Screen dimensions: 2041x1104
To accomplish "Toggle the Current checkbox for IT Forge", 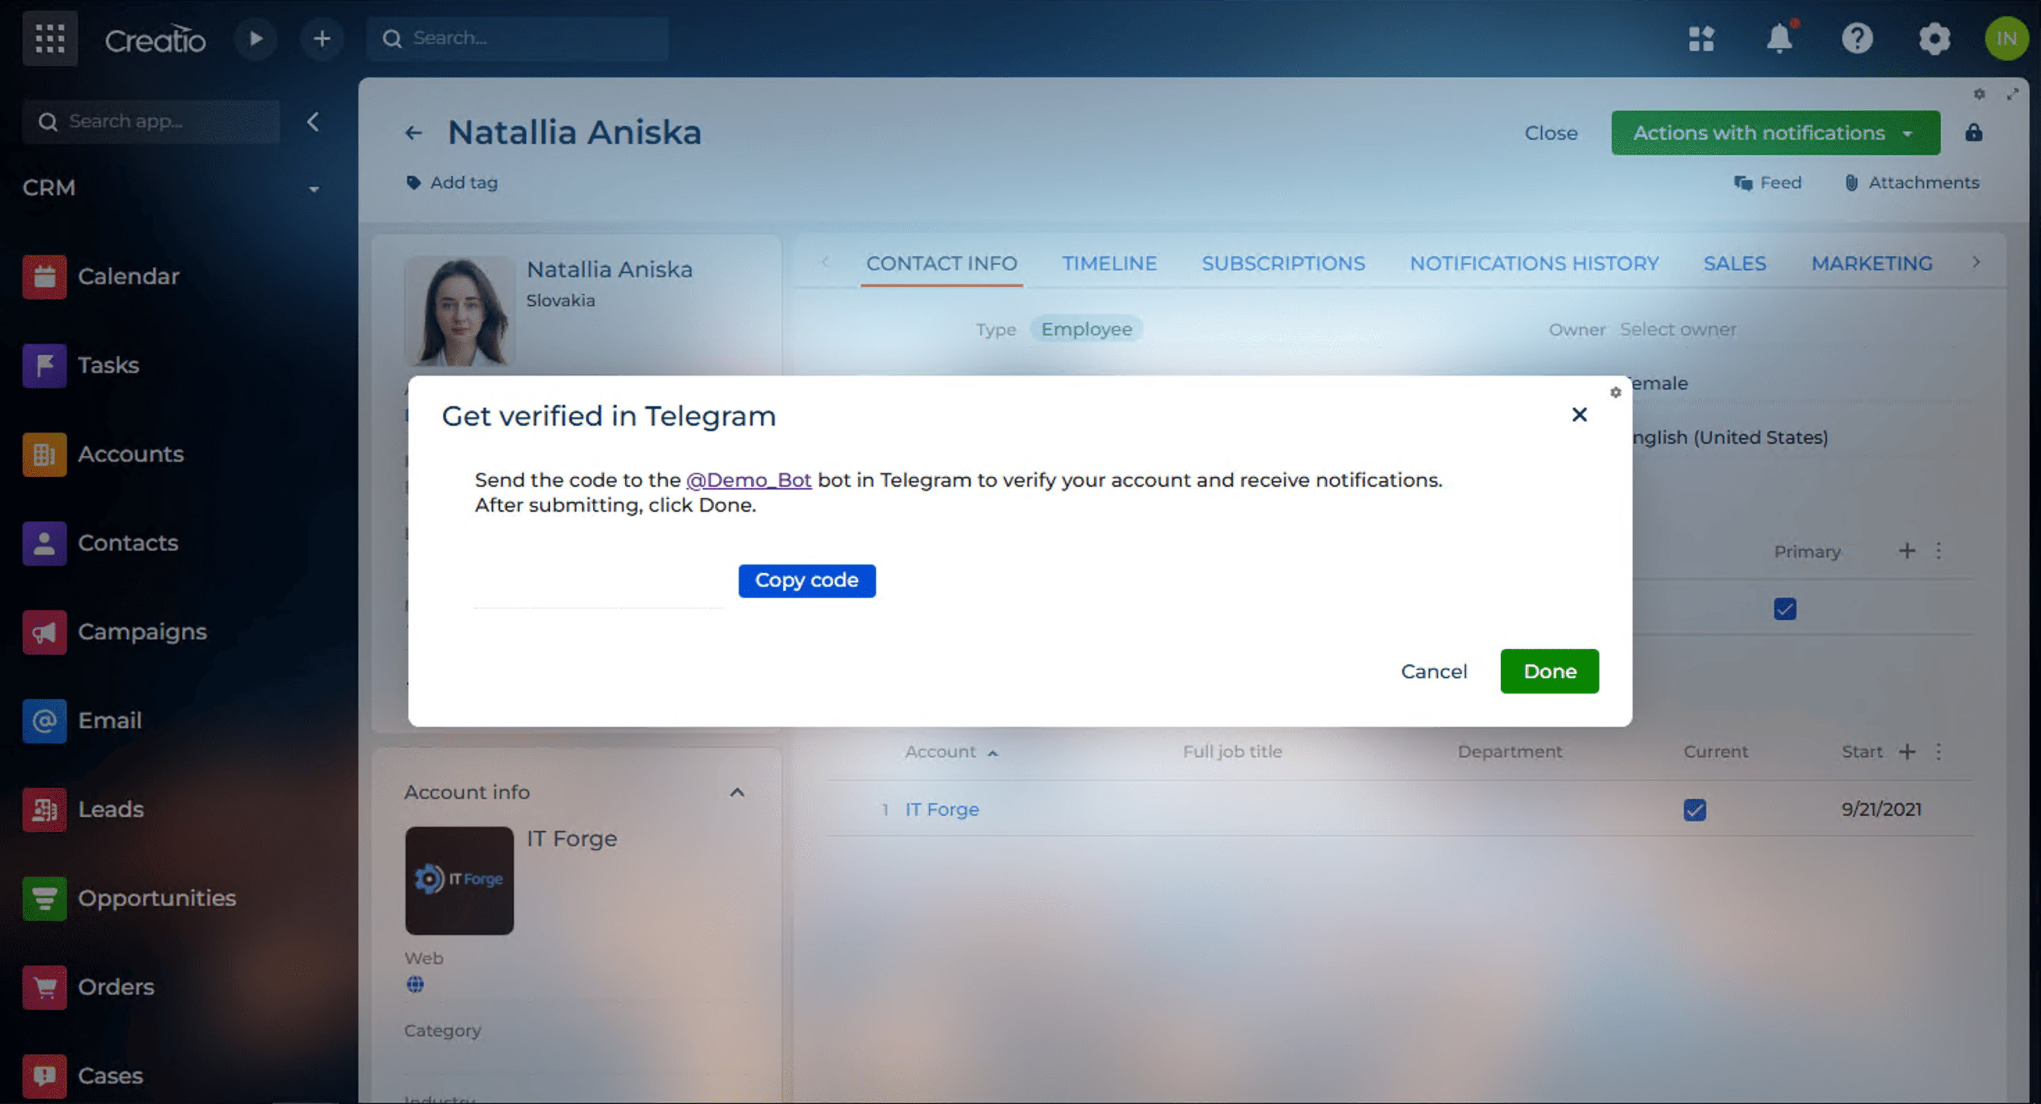I will coord(1694,810).
